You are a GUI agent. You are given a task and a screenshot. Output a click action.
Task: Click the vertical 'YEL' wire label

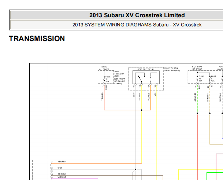pos(155,94)
